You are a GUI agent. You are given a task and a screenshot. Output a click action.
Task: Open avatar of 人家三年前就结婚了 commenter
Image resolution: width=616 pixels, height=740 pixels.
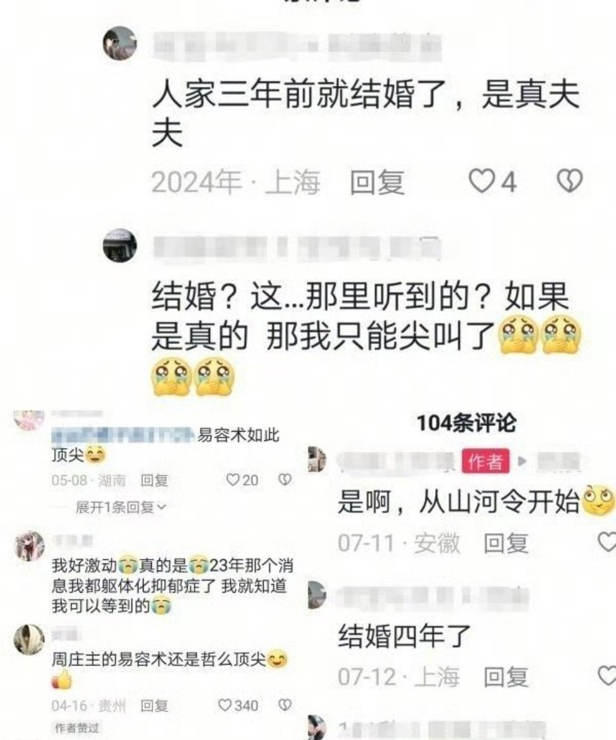[120, 44]
